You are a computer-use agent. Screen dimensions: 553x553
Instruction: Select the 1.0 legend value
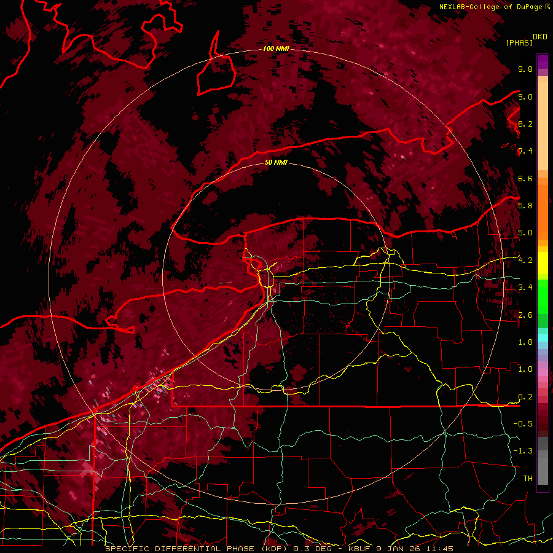pyautogui.click(x=525, y=369)
